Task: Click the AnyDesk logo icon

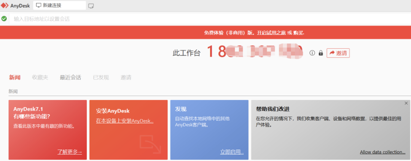Action: 5,5
